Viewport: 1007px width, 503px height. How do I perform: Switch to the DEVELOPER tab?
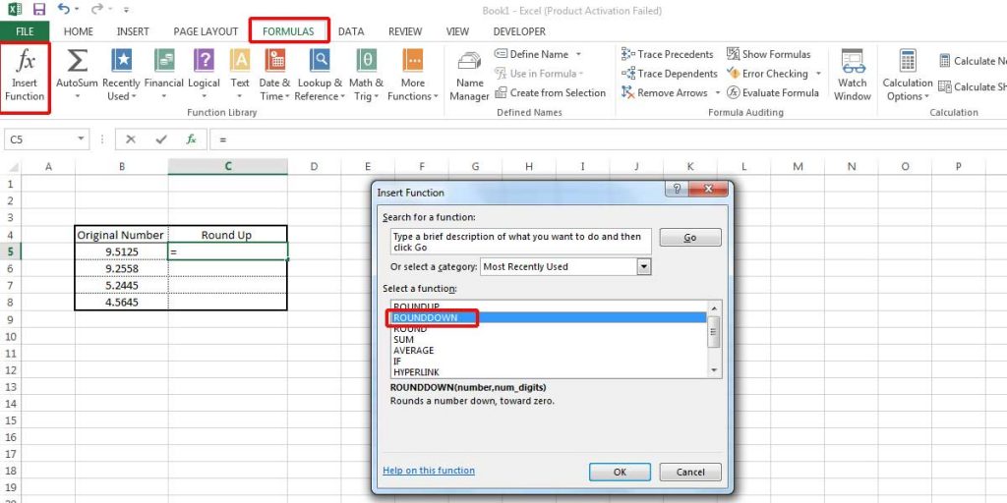coord(519,31)
